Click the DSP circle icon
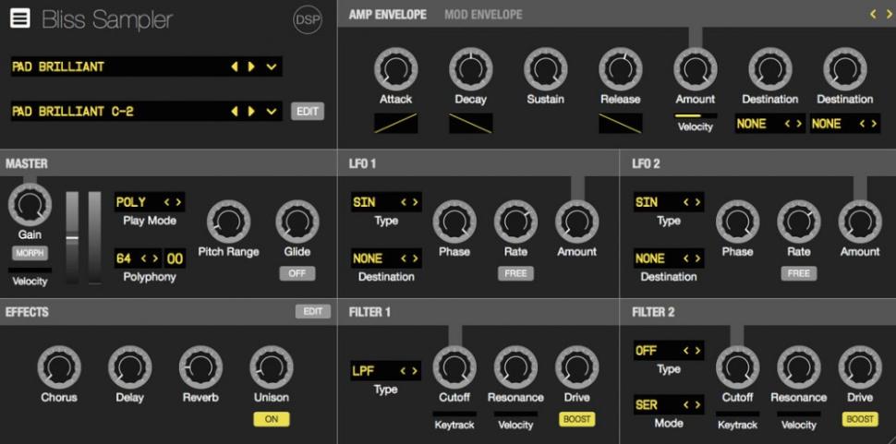Screen dimensions: 896x444 tap(308, 20)
